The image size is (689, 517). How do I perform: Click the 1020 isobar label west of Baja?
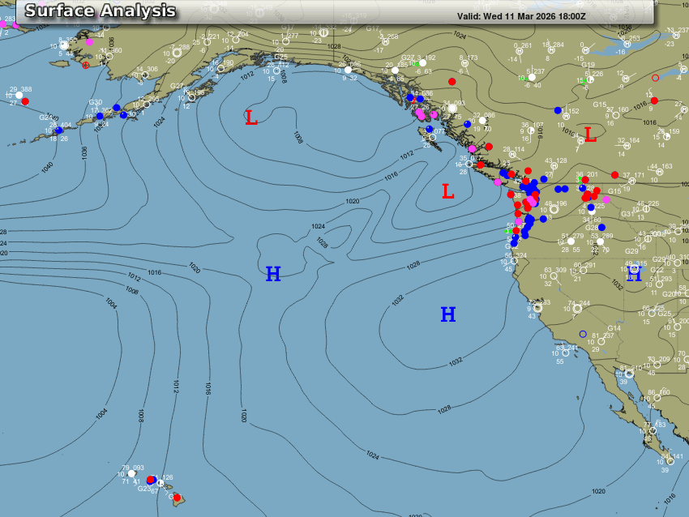pos(598,491)
